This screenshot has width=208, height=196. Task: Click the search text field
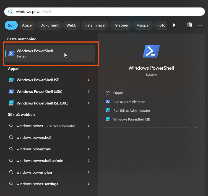tap(105, 12)
